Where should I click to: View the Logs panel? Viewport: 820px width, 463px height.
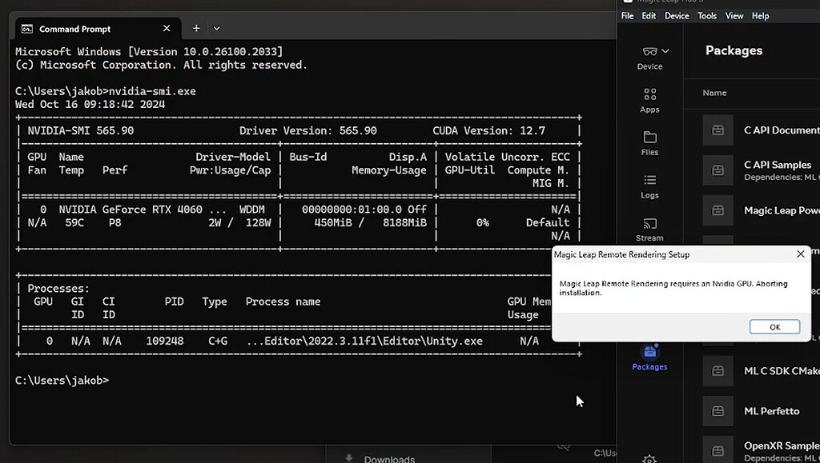pyautogui.click(x=649, y=186)
